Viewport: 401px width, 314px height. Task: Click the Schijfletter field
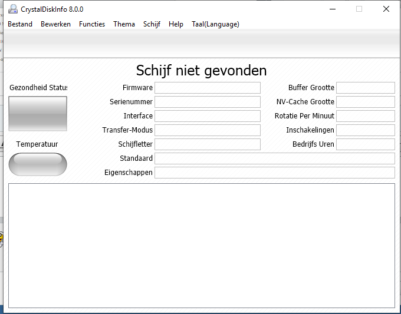[207, 144]
